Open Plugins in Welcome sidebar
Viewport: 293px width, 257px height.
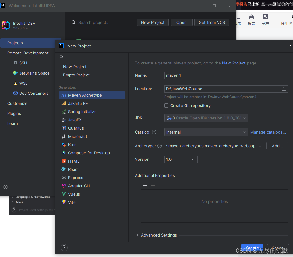pos(14,114)
